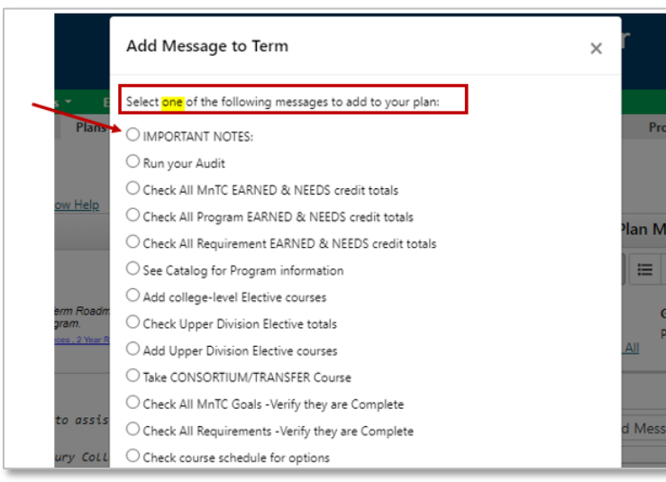This screenshot has height=482, width=666.
Task: Pick Check All Program EARNED & NEEDS option
Action: 133,215
